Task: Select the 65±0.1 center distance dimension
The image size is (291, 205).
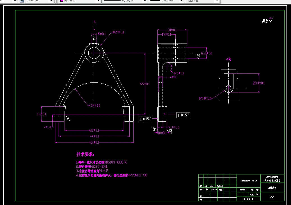Action: (145, 84)
